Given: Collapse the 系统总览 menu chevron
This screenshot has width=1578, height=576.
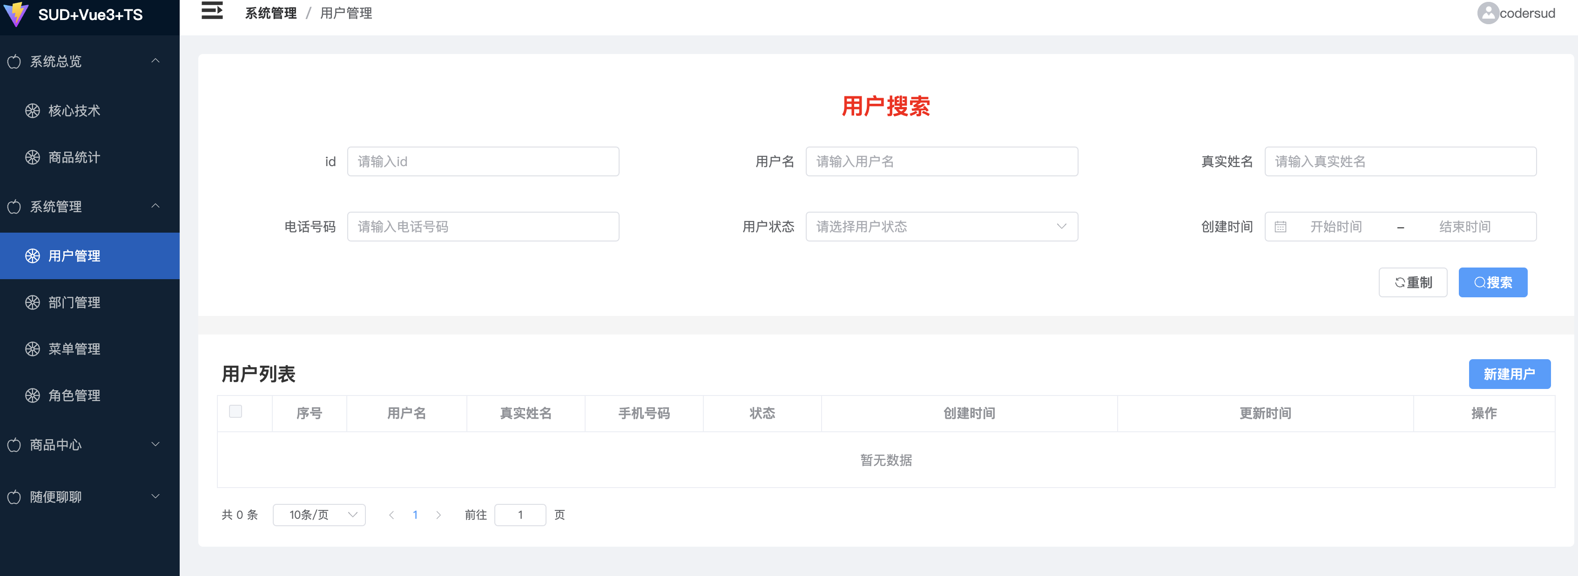Looking at the screenshot, I should (x=155, y=60).
